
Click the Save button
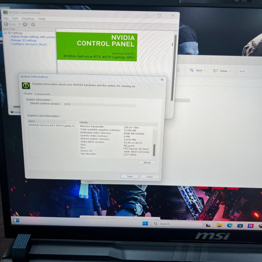(x=130, y=177)
